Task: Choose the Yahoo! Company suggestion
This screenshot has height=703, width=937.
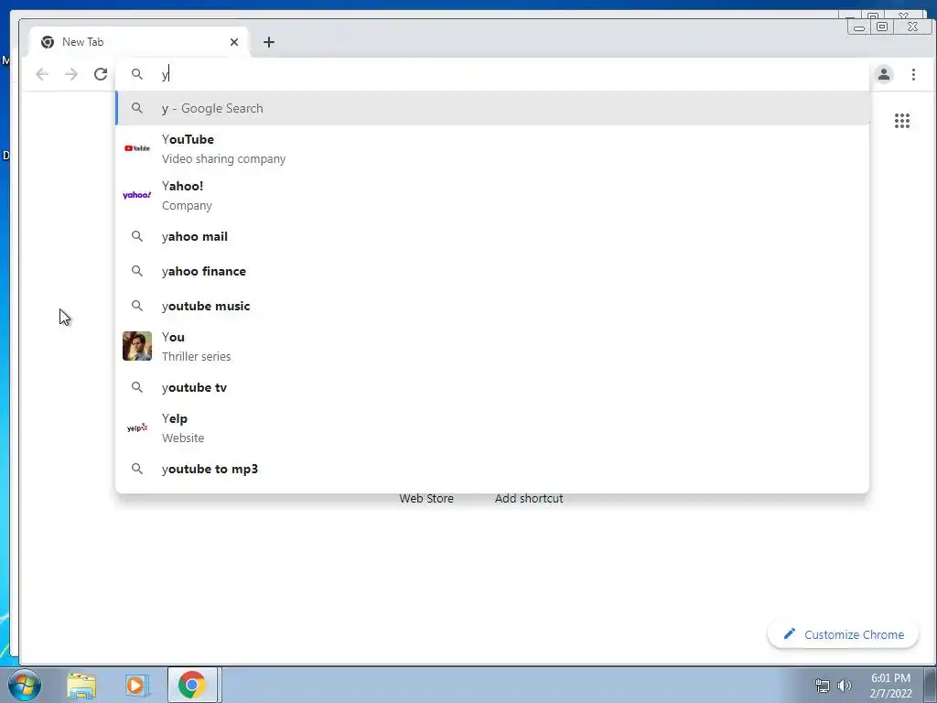Action: (x=492, y=195)
